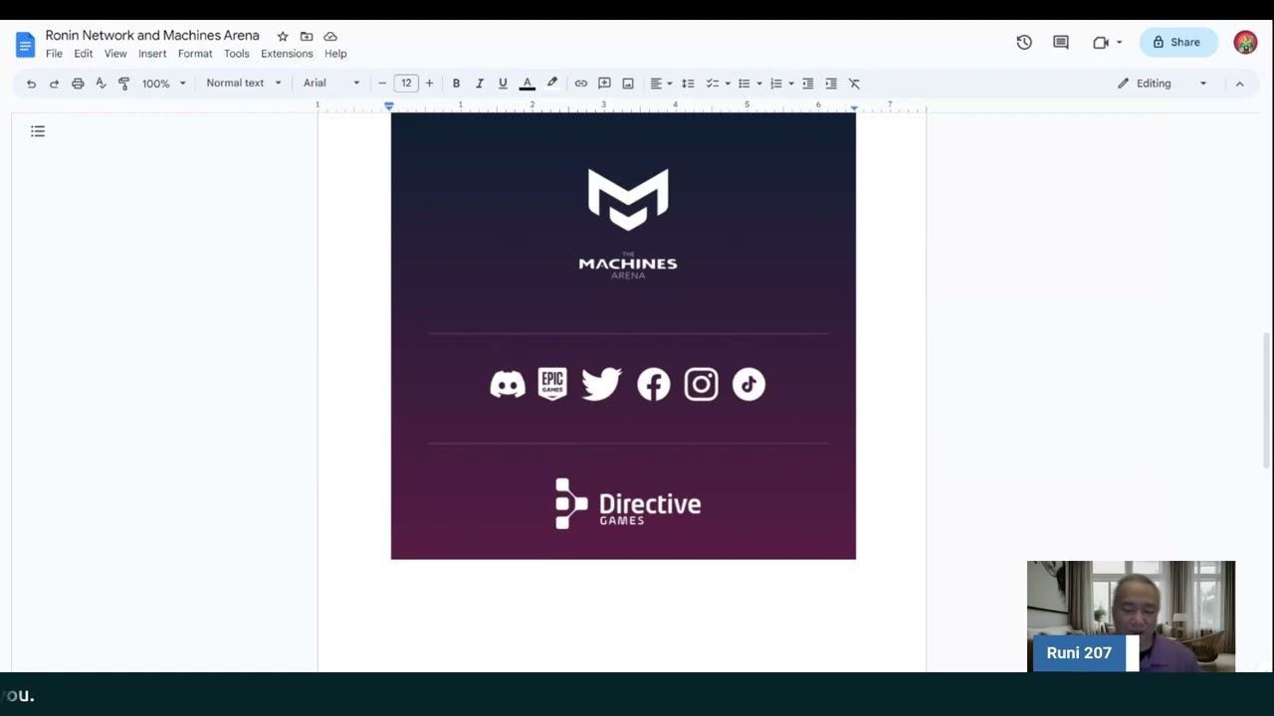The height and width of the screenshot is (716, 1274).
Task: Clear text formatting
Action: pos(854,84)
